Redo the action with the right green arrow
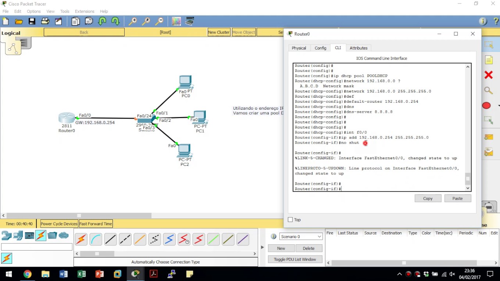The image size is (500, 281). 116,21
